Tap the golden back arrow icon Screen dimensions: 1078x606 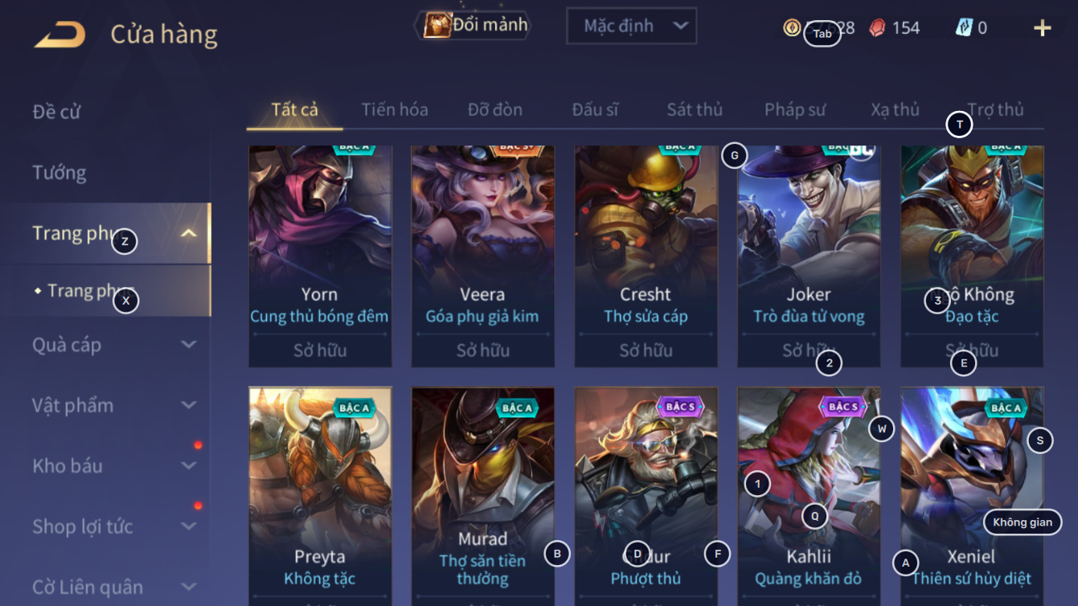click(60, 35)
